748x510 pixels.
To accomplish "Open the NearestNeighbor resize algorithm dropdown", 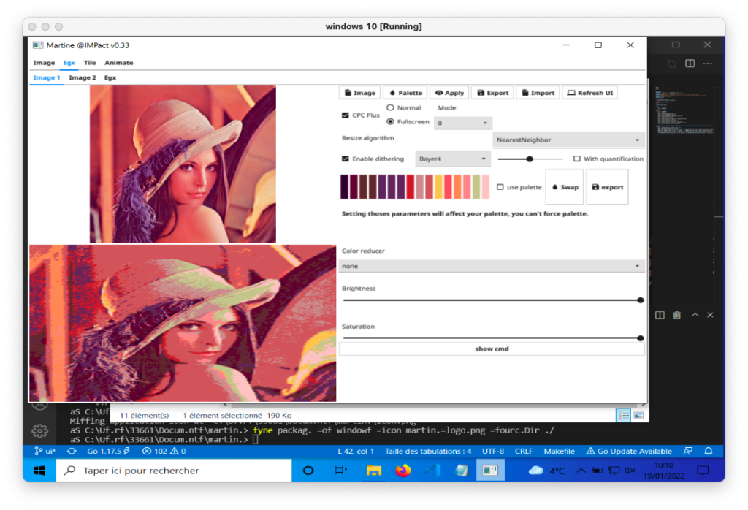I will pos(568,140).
